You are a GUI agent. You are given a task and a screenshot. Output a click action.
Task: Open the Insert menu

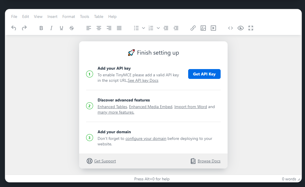tap(52, 16)
